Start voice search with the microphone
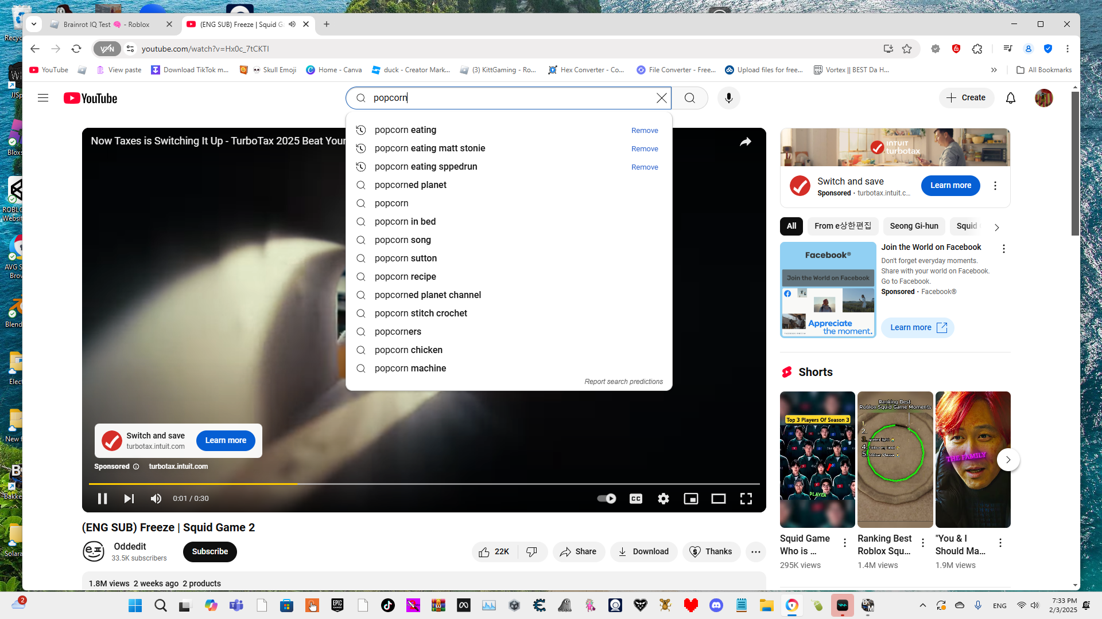Viewport: 1102px width, 619px height. pyautogui.click(x=729, y=98)
